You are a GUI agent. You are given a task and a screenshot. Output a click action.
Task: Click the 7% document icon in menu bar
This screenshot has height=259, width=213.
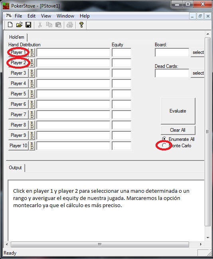coord(8,16)
